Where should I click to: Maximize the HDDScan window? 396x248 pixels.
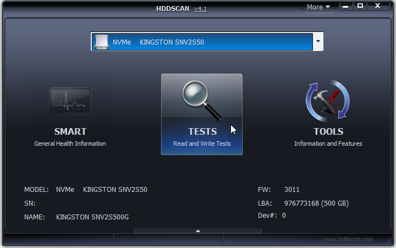[x=360, y=6]
